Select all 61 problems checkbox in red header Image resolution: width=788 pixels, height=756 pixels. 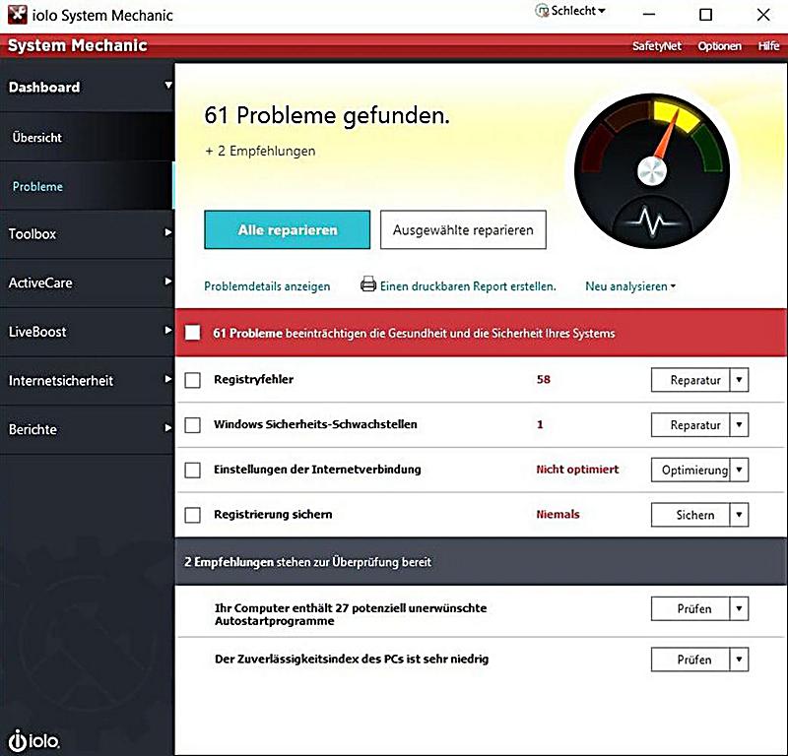coord(192,333)
